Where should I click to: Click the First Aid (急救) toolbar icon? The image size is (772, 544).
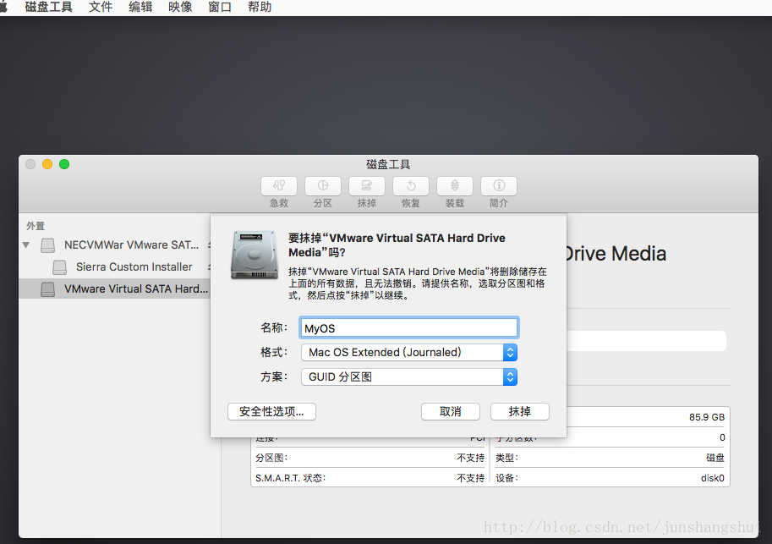tap(279, 186)
